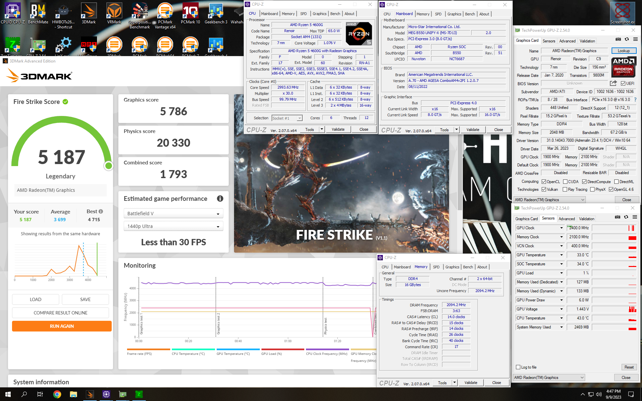Screen dimensions: 642x401
Task: Click the LOAD button in 3DMark
Action: (x=35, y=299)
